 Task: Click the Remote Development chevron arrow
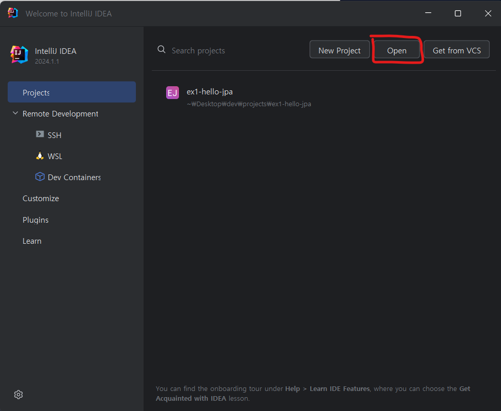(x=15, y=113)
